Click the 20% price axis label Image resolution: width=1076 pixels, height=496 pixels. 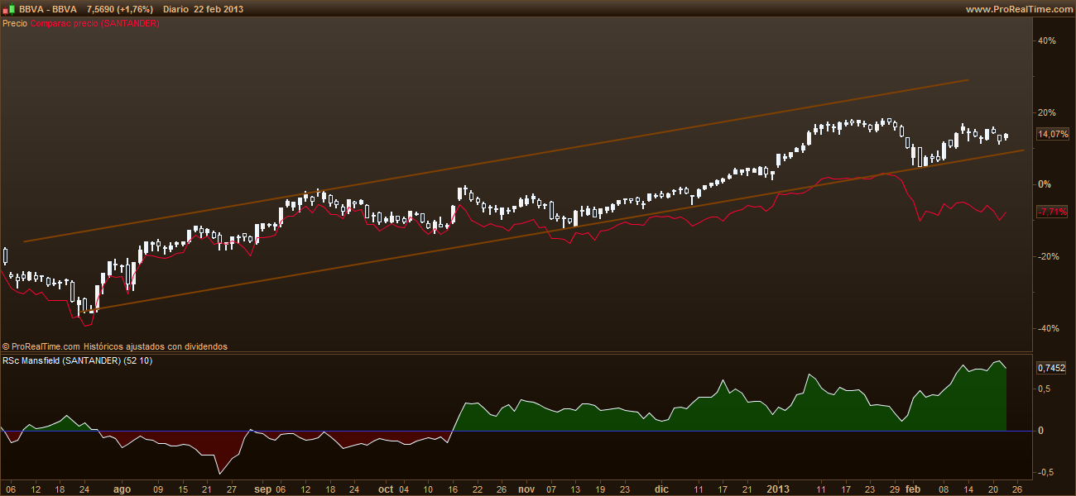click(1047, 112)
